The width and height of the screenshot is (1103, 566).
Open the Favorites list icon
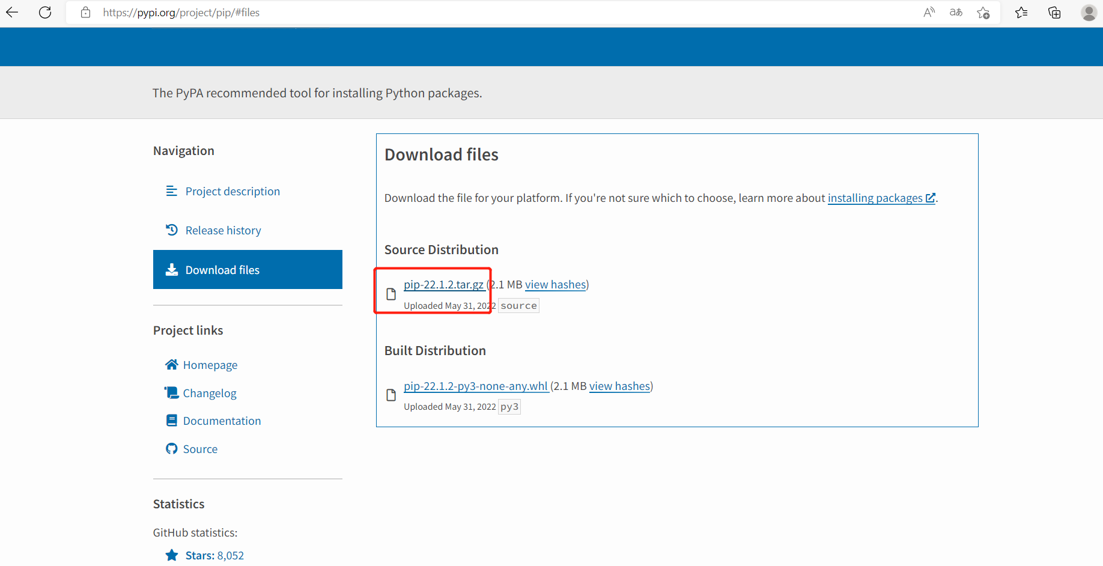[1021, 12]
